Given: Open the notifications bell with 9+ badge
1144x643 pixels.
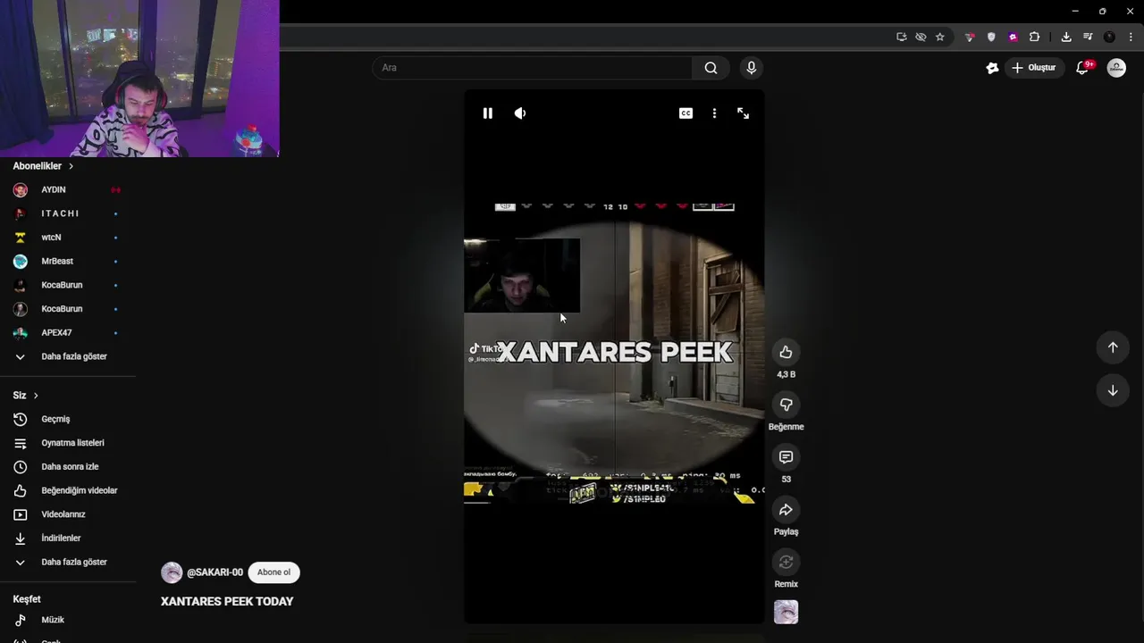Looking at the screenshot, I should (1083, 68).
